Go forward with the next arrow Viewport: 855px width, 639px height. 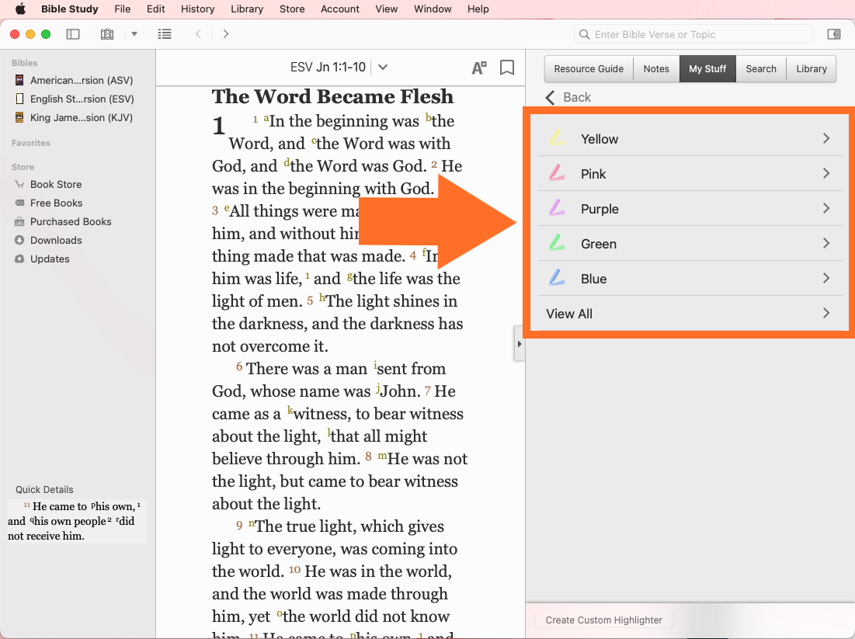pyautogui.click(x=226, y=34)
